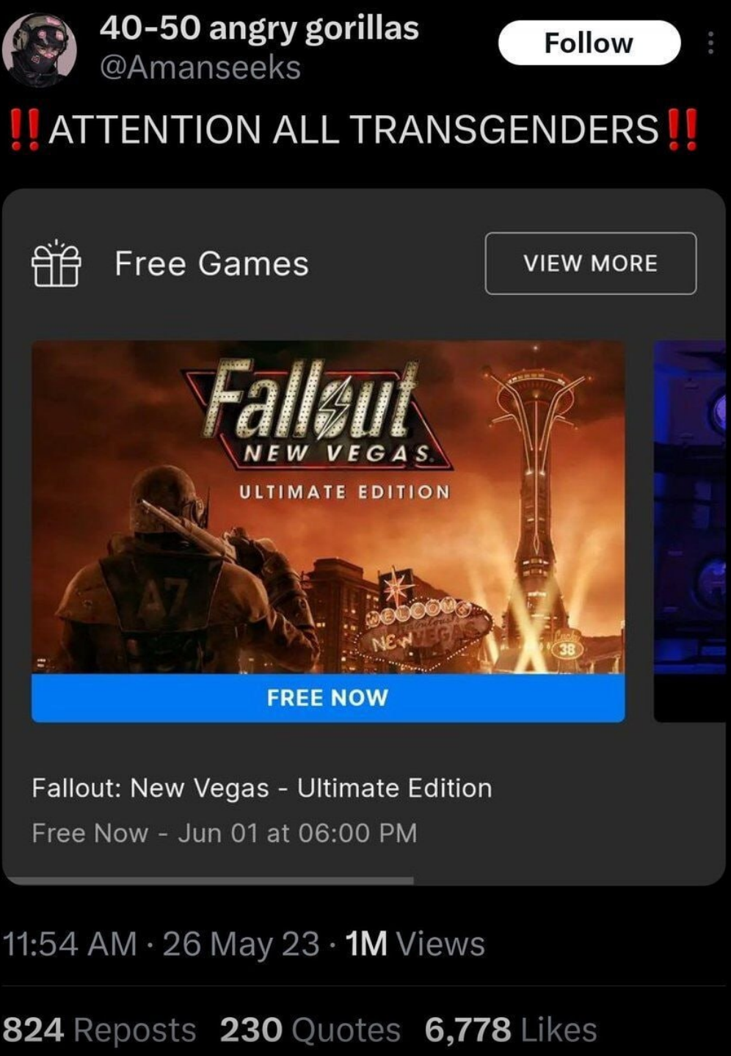The height and width of the screenshot is (1056, 731).
Task: Open the 6,778 Likes list
Action: [511, 1029]
